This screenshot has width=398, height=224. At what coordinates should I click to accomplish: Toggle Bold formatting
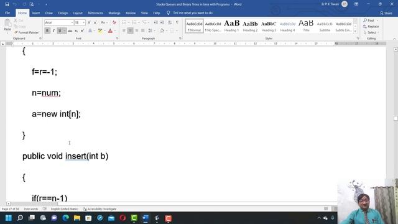[x=47, y=30]
